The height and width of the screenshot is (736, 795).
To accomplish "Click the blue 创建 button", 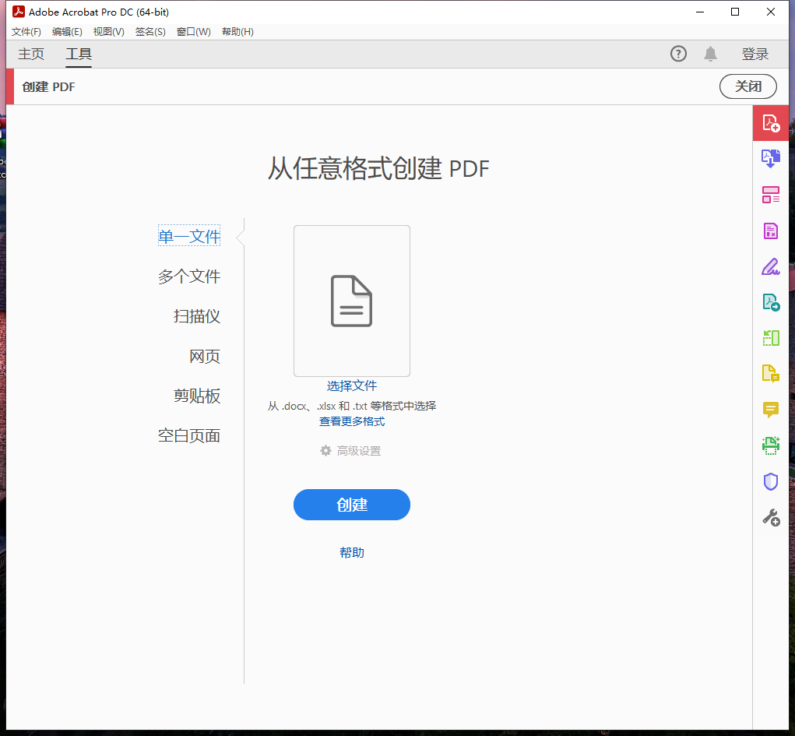I will tap(351, 505).
